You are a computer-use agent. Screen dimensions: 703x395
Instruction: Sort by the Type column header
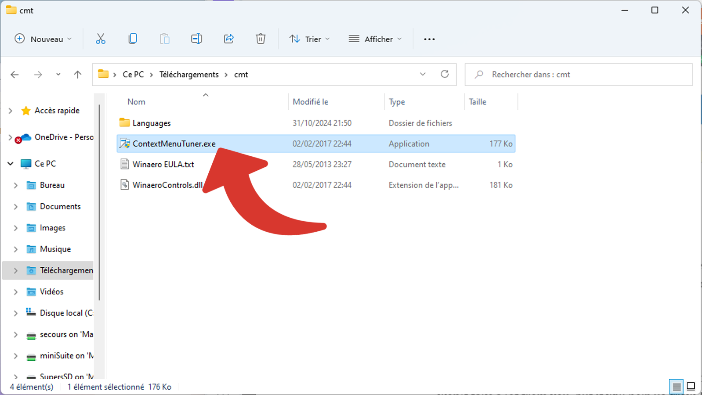[x=397, y=102]
